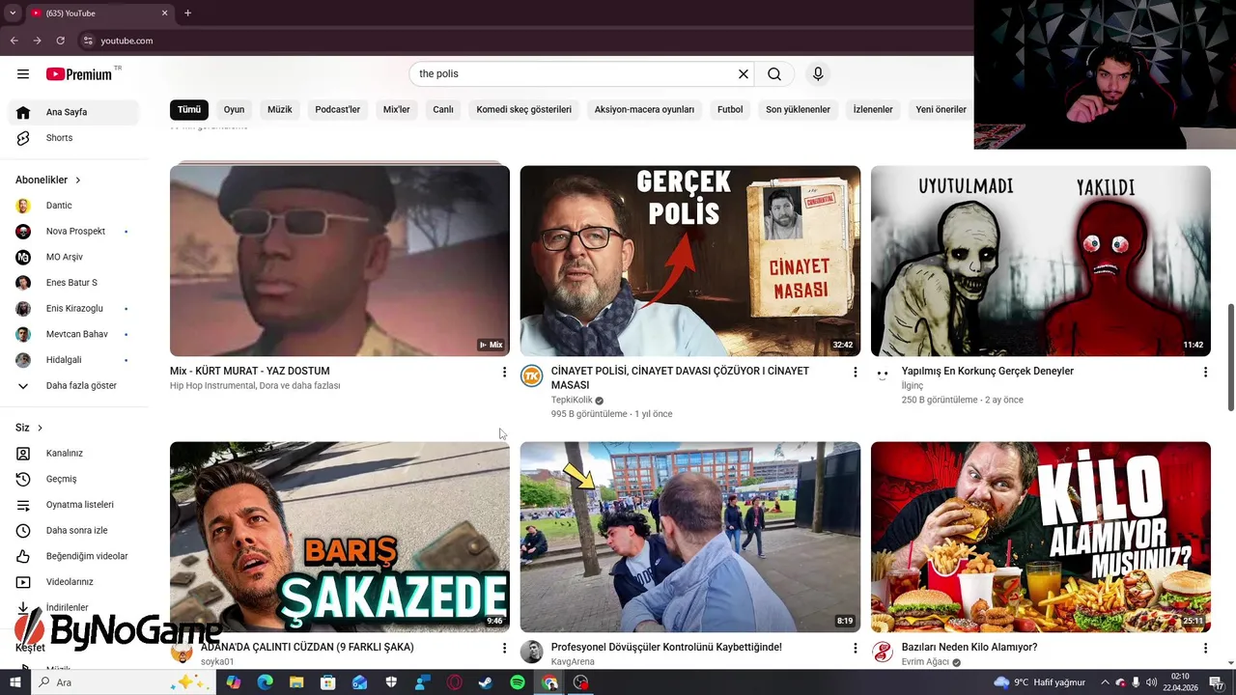
Task: Click the Evrim Ağacı channel avatar
Action: point(883,653)
